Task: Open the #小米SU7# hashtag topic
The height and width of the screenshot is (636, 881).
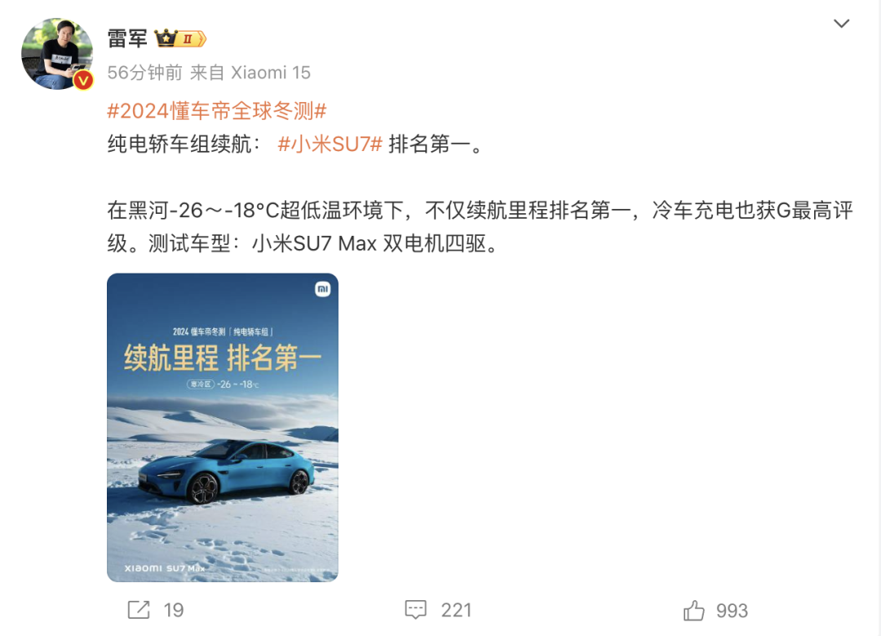Action: pos(330,145)
